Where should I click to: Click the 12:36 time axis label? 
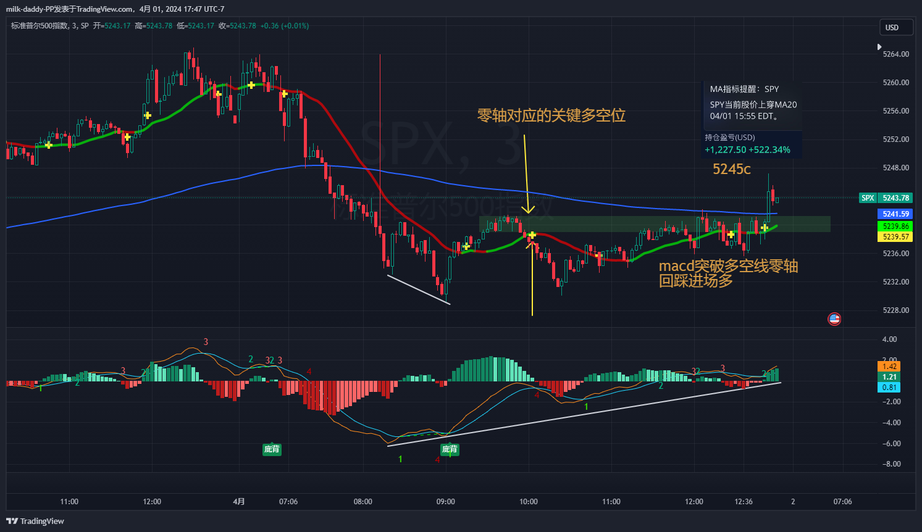click(x=744, y=502)
